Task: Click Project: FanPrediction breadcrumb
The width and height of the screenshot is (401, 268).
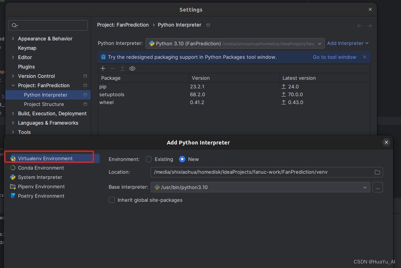Action: tap(123, 25)
